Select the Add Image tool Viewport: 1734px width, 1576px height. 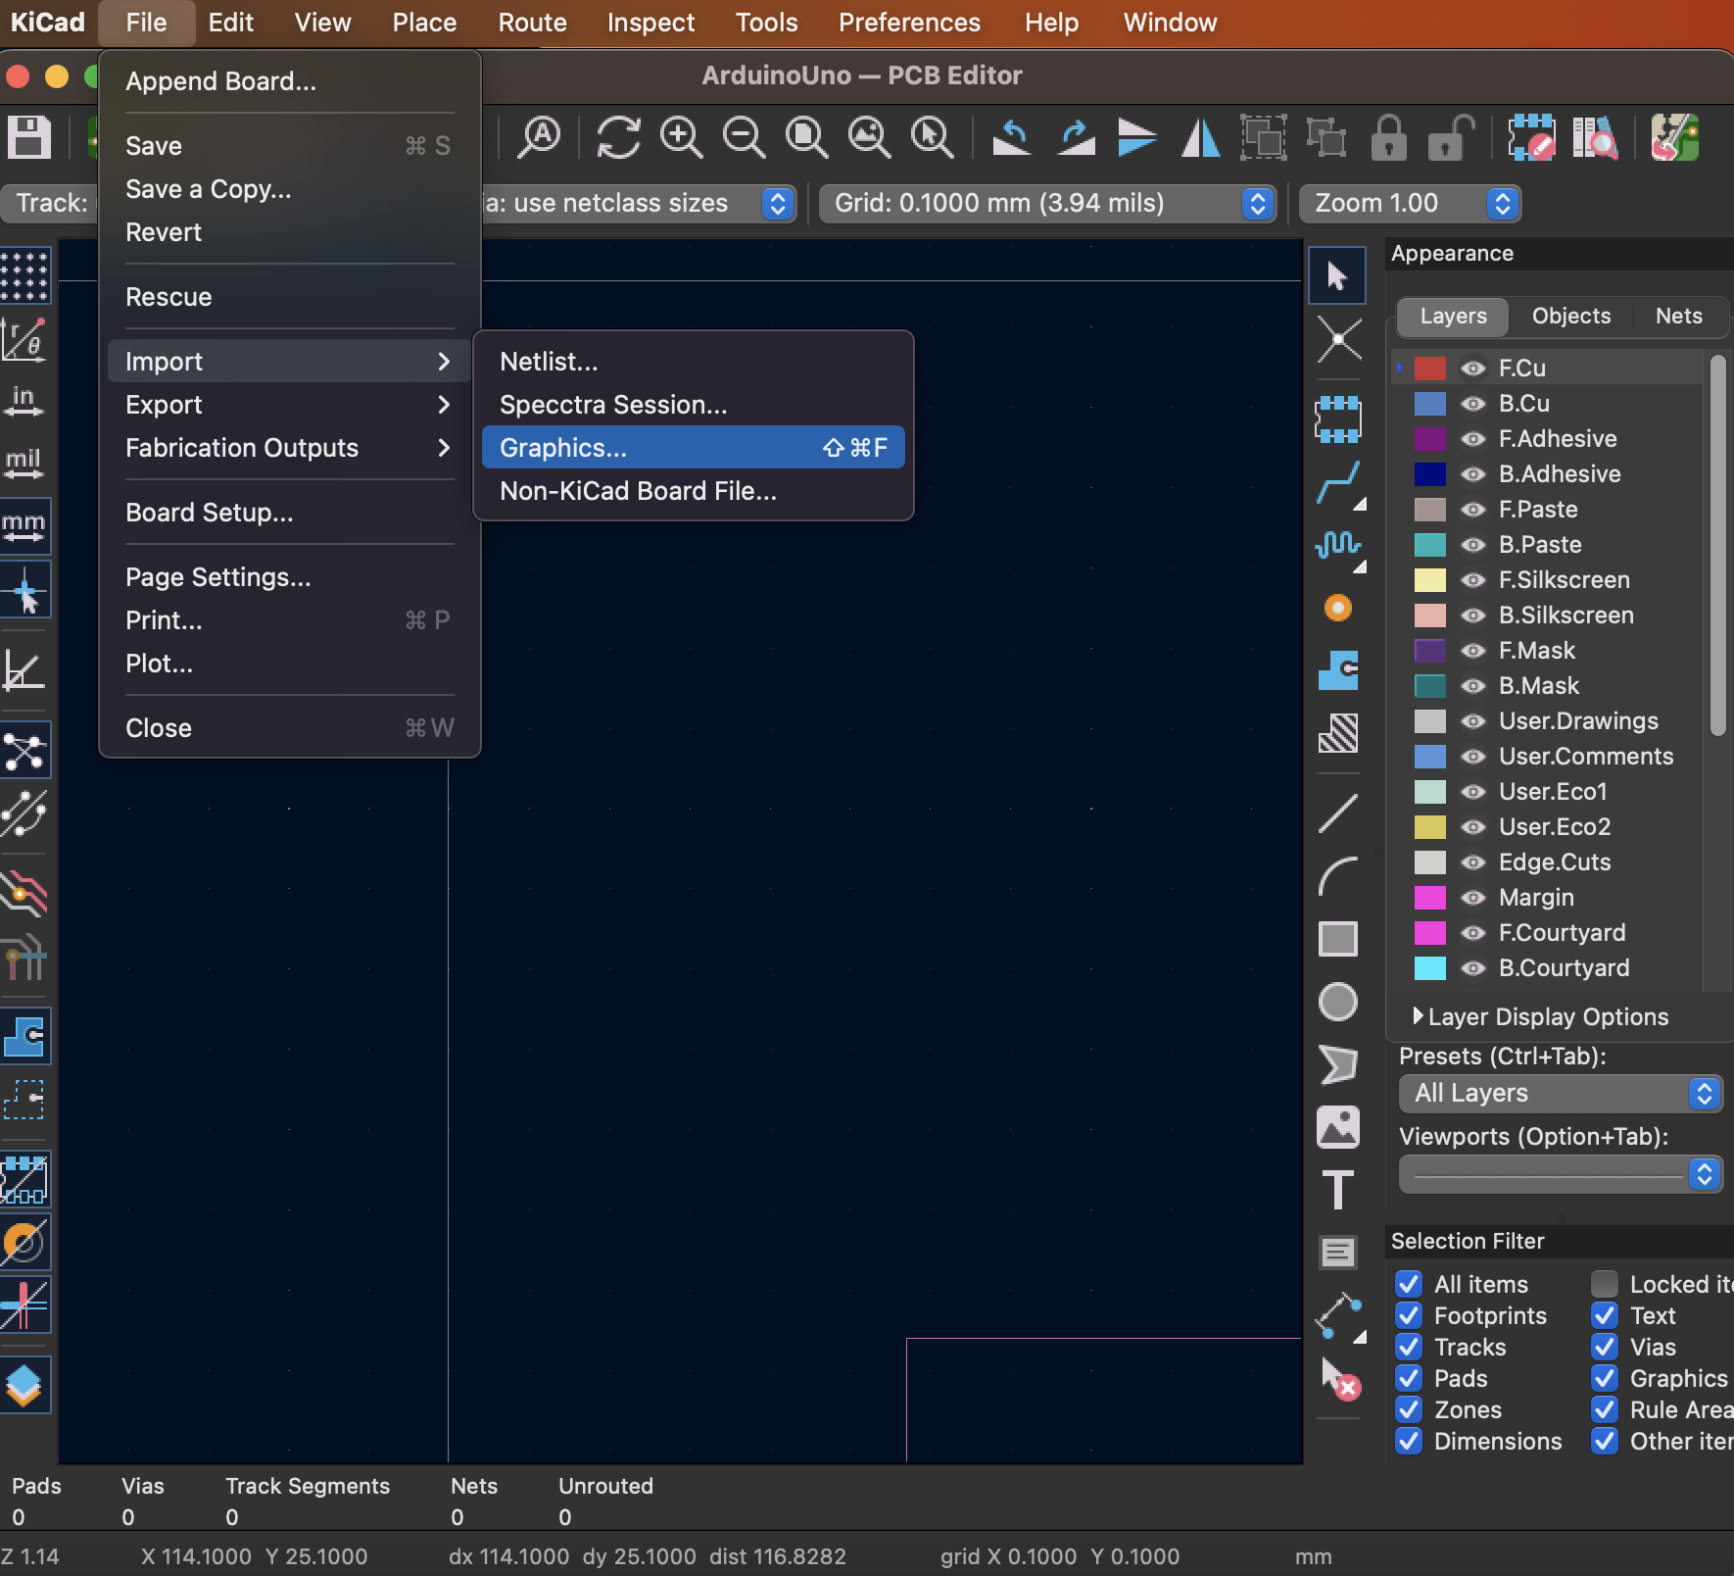click(1337, 1127)
